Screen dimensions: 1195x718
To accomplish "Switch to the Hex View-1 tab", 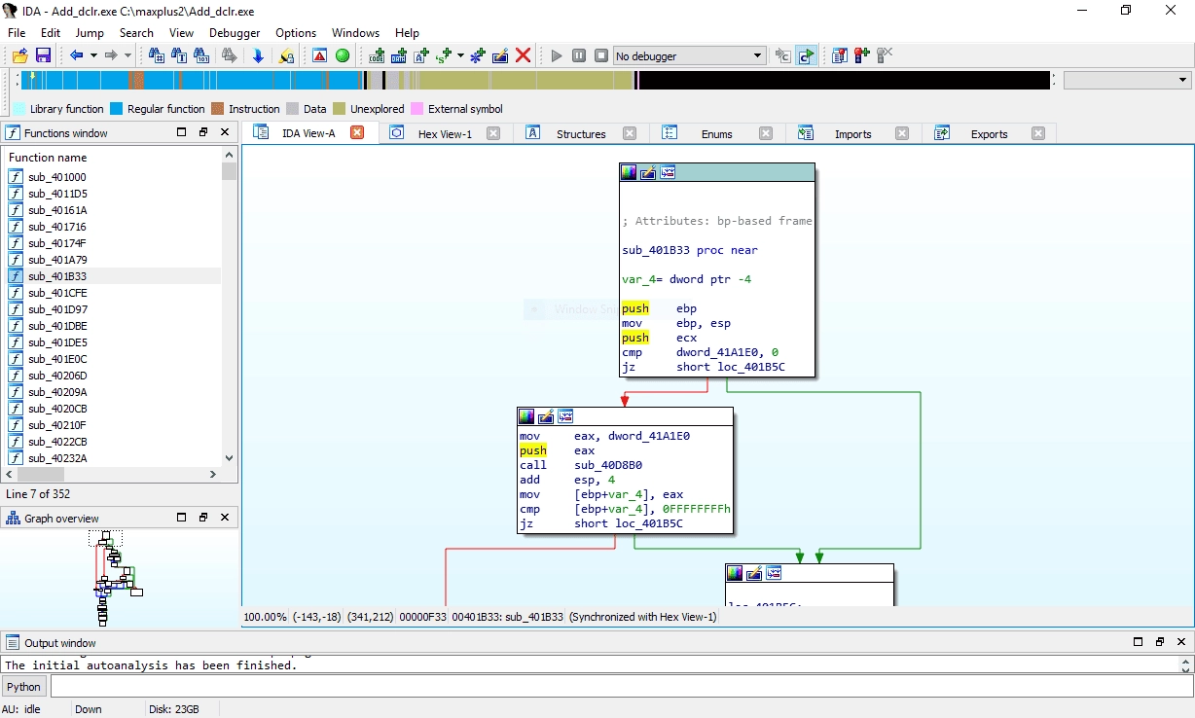I will pos(445,134).
